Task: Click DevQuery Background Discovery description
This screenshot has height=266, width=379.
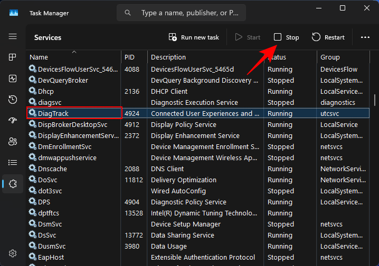Action: [204, 81]
